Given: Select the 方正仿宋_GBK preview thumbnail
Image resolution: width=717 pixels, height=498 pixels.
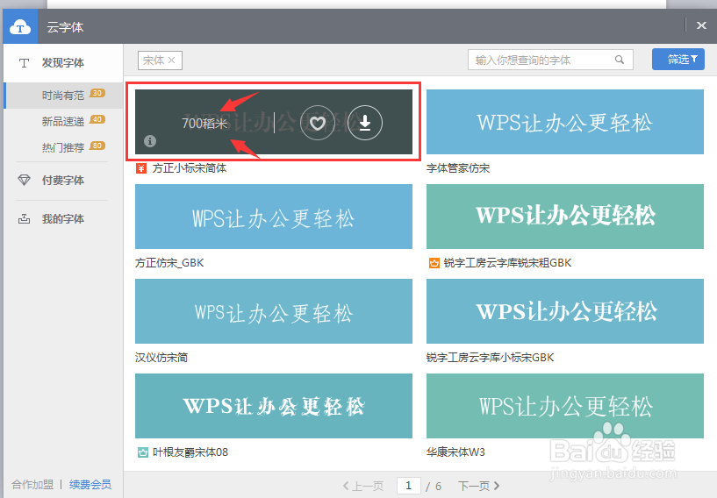Looking at the screenshot, I should click(x=274, y=217).
